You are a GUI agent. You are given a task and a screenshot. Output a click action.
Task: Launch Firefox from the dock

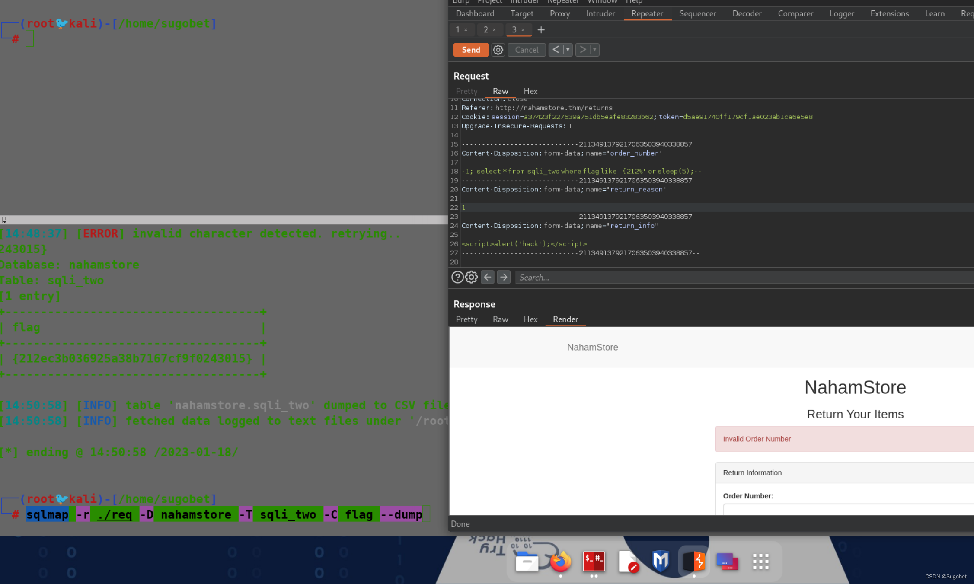point(560,562)
